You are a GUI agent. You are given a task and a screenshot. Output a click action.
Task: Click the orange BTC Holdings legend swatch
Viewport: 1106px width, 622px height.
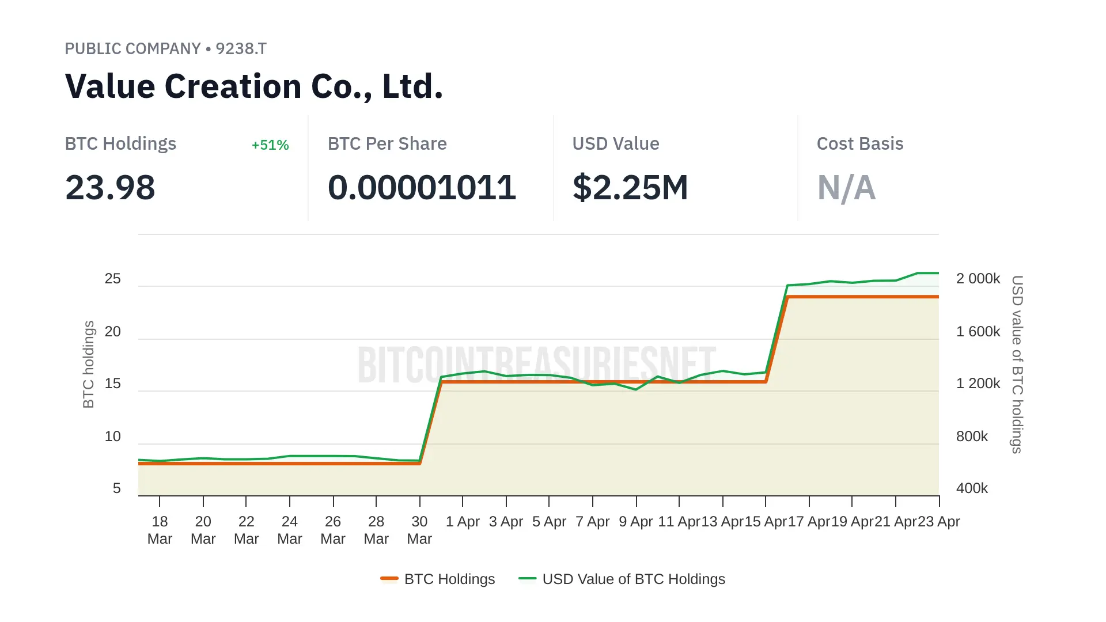coord(389,578)
